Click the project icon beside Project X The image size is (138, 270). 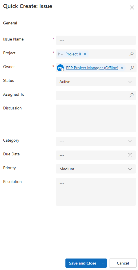(x=61, y=54)
